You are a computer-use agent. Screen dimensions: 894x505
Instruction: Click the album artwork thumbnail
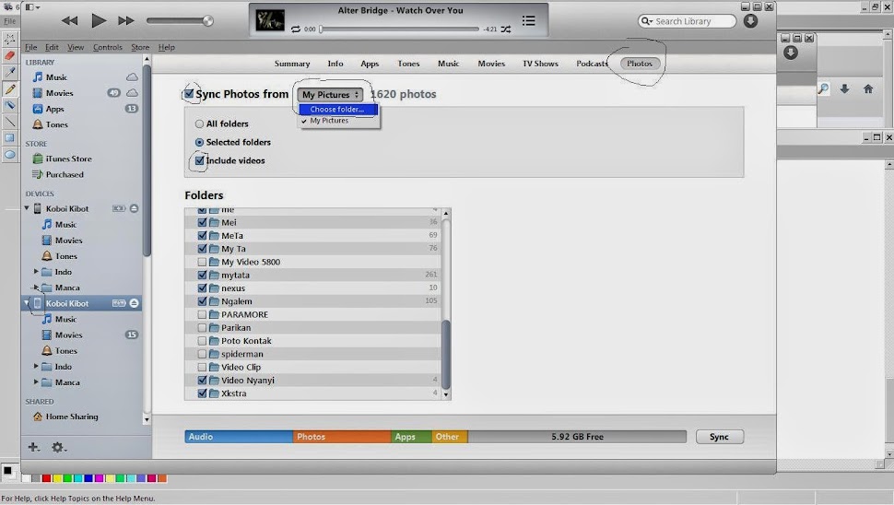click(x=269, y=20)
